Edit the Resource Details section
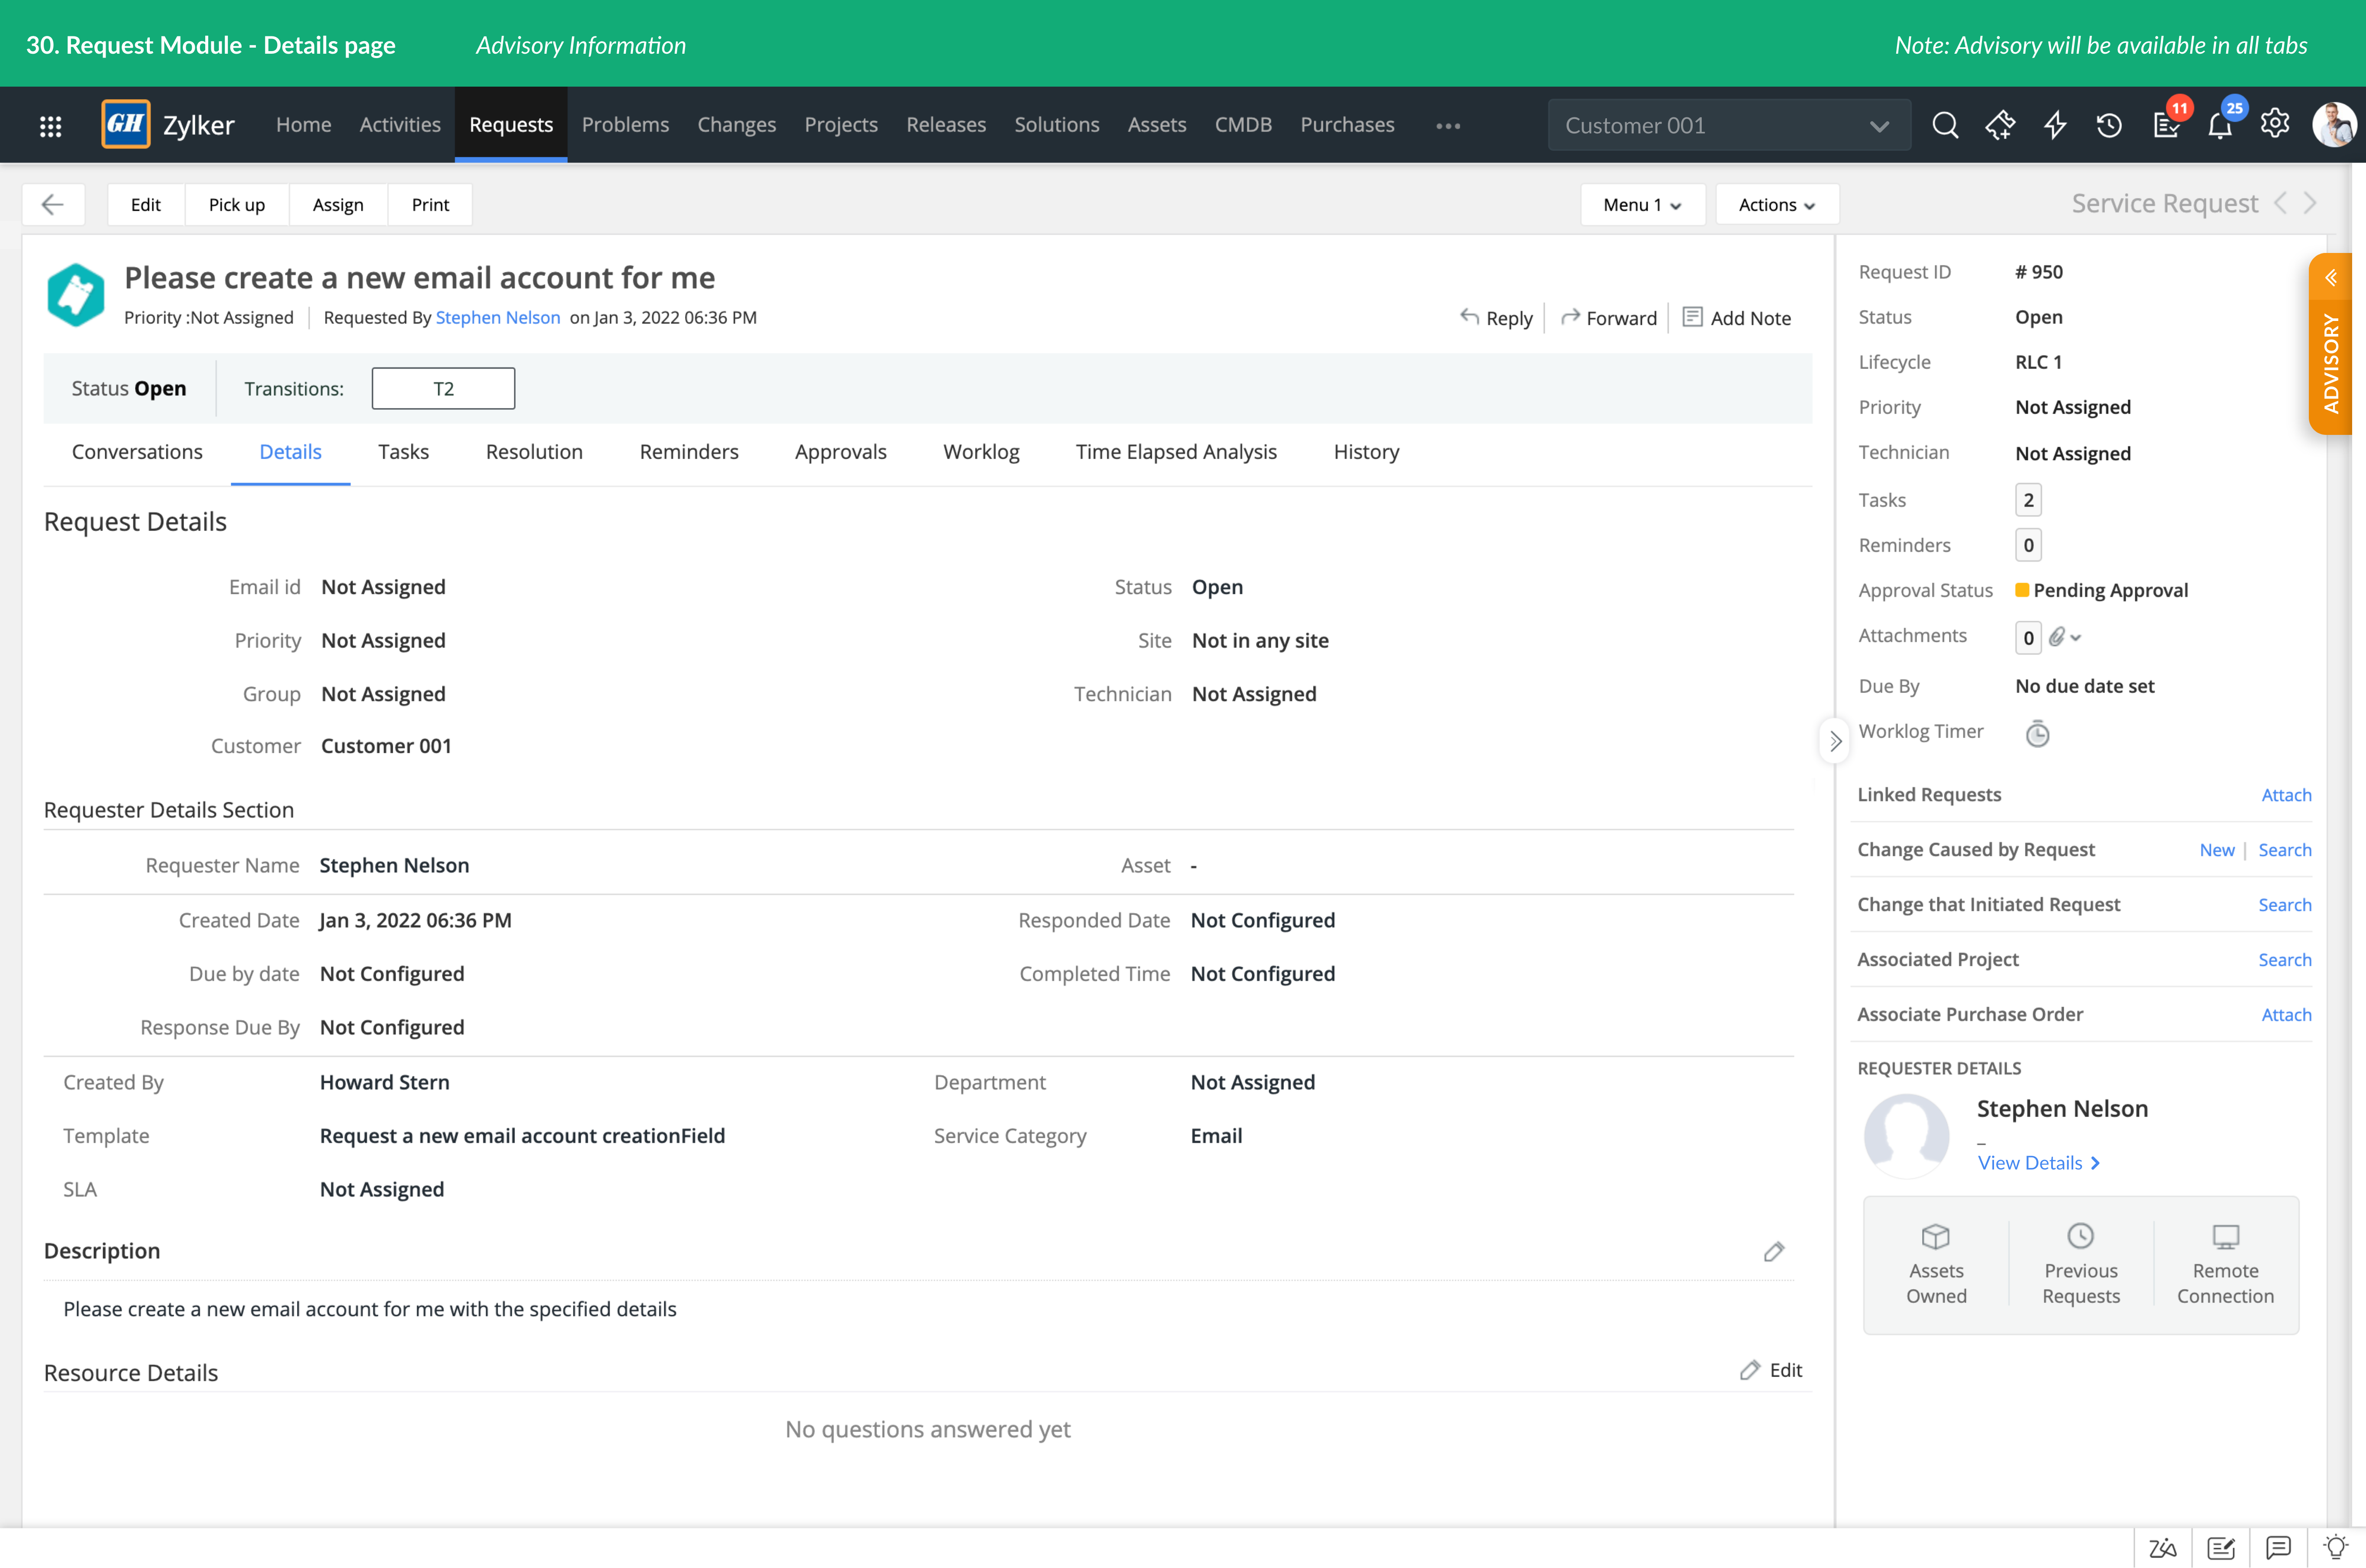The width and height of the screenshot is (2366, 1568). 1770,1370
